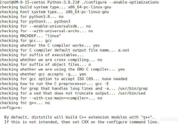The width and height of the screenshot is (180, 124).
Task: Click the 'checking for g++... no' line
Action: [25, 103]
